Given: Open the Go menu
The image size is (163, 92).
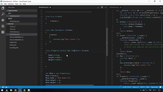Looking at the screenshot, I should 20,4.
